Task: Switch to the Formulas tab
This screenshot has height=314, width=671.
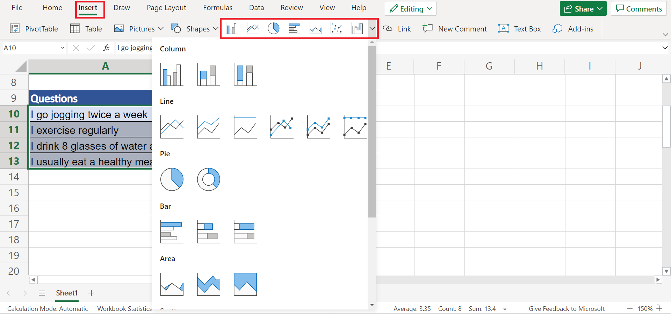Action: [x=218, y=8]
